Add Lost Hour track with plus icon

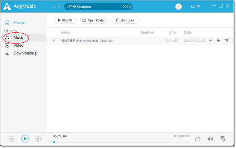211,40
